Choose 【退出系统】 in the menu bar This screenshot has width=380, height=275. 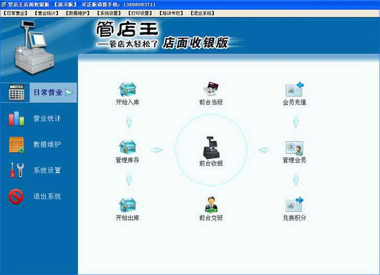click(x=202, y=13)
